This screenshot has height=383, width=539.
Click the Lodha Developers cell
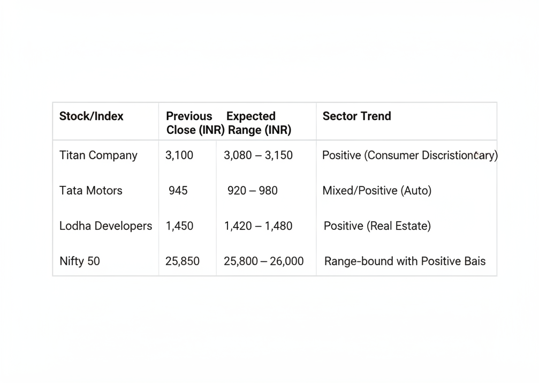point(105,226)
